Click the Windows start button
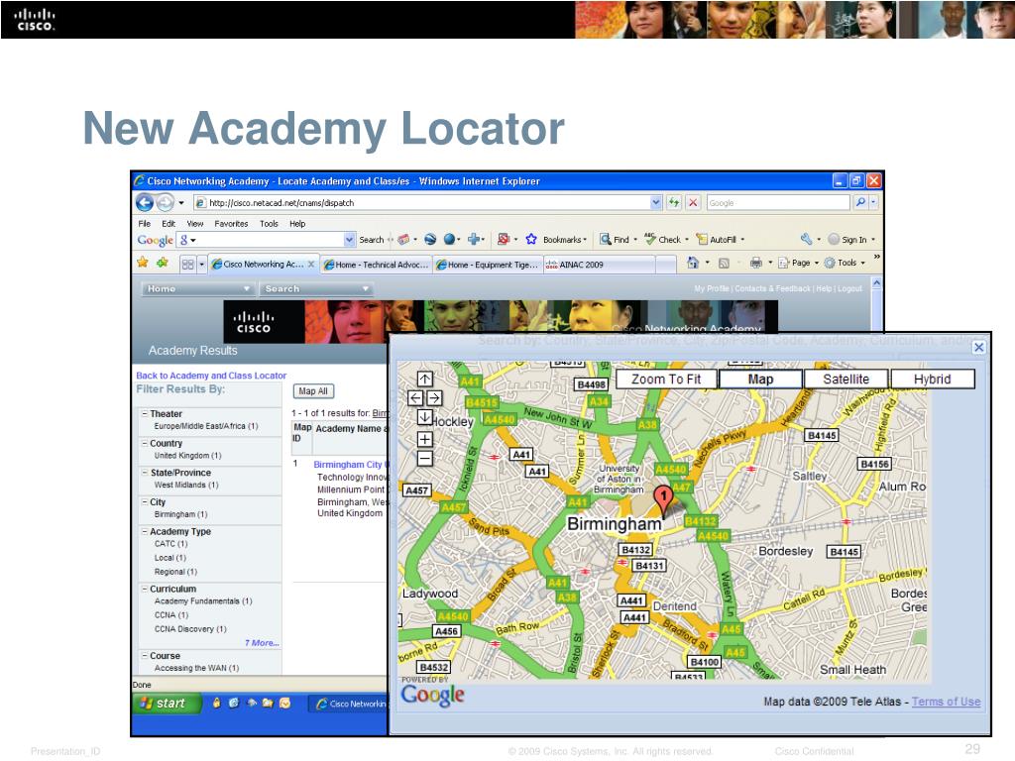The image size is (1015, 761). click(x=168, y=704)
